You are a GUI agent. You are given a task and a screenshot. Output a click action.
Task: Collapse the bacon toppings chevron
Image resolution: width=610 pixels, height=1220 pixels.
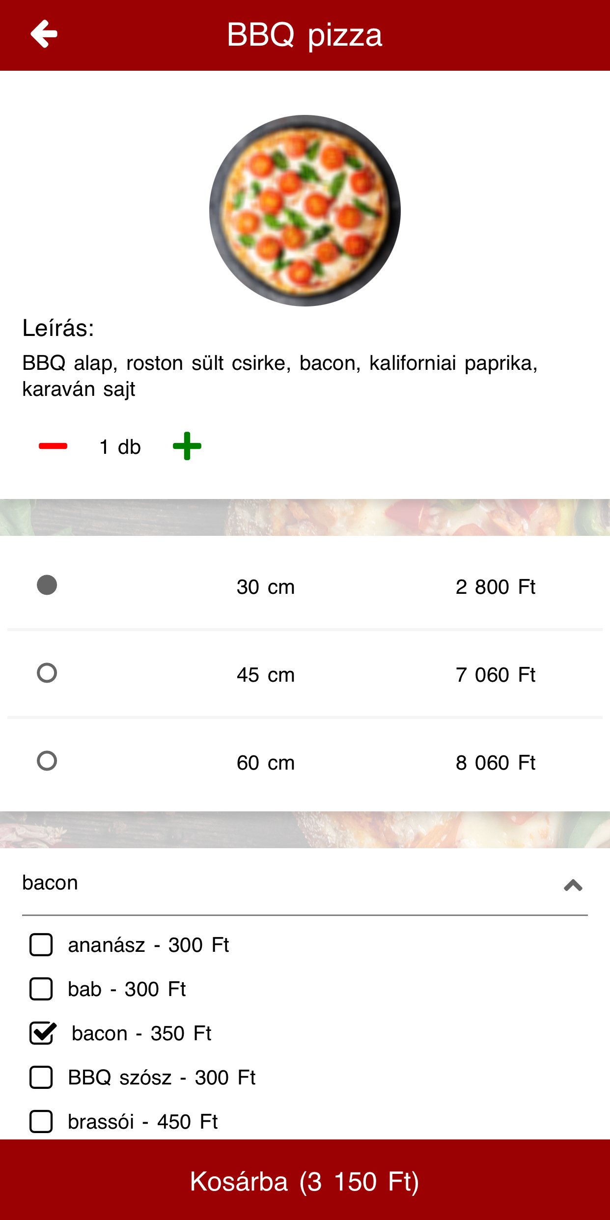(573, 885)
